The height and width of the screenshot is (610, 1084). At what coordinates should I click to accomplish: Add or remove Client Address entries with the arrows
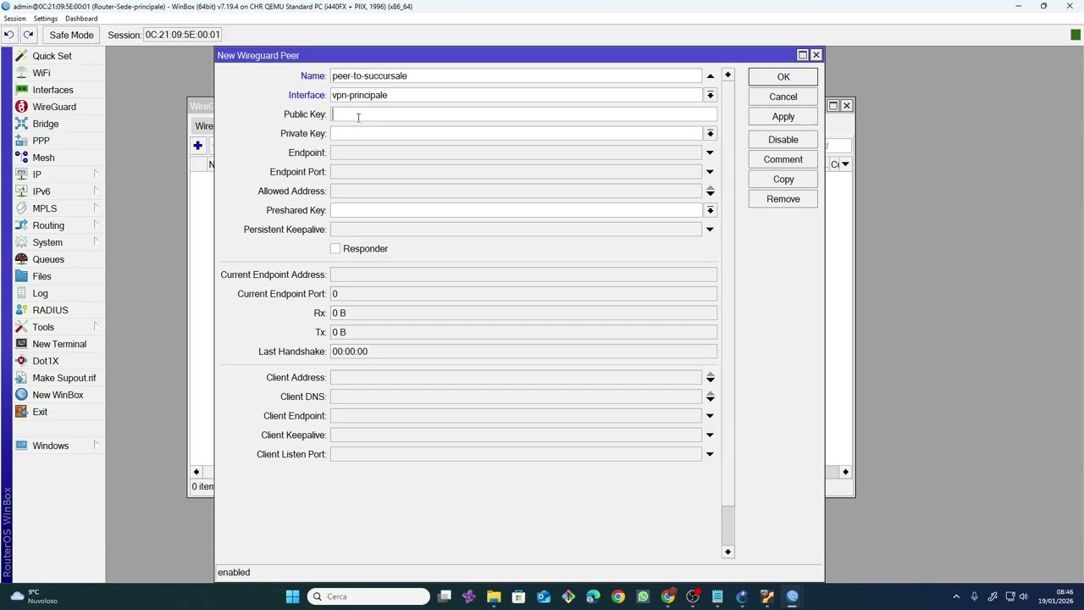click(710, 377)
